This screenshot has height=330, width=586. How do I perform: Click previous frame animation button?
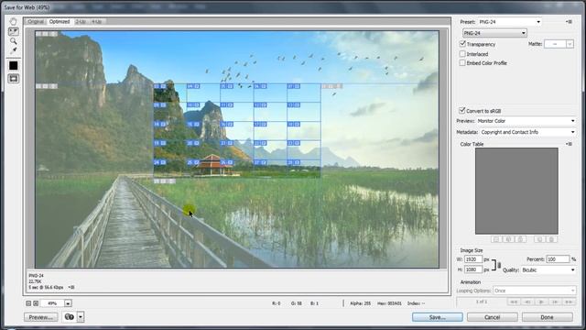(527, 302)
